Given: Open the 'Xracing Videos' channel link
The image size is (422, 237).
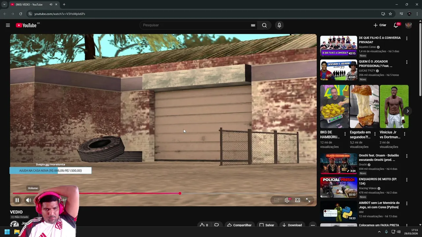Looking at the screenshot, I should pyautogui.click(x=368, y=188).
